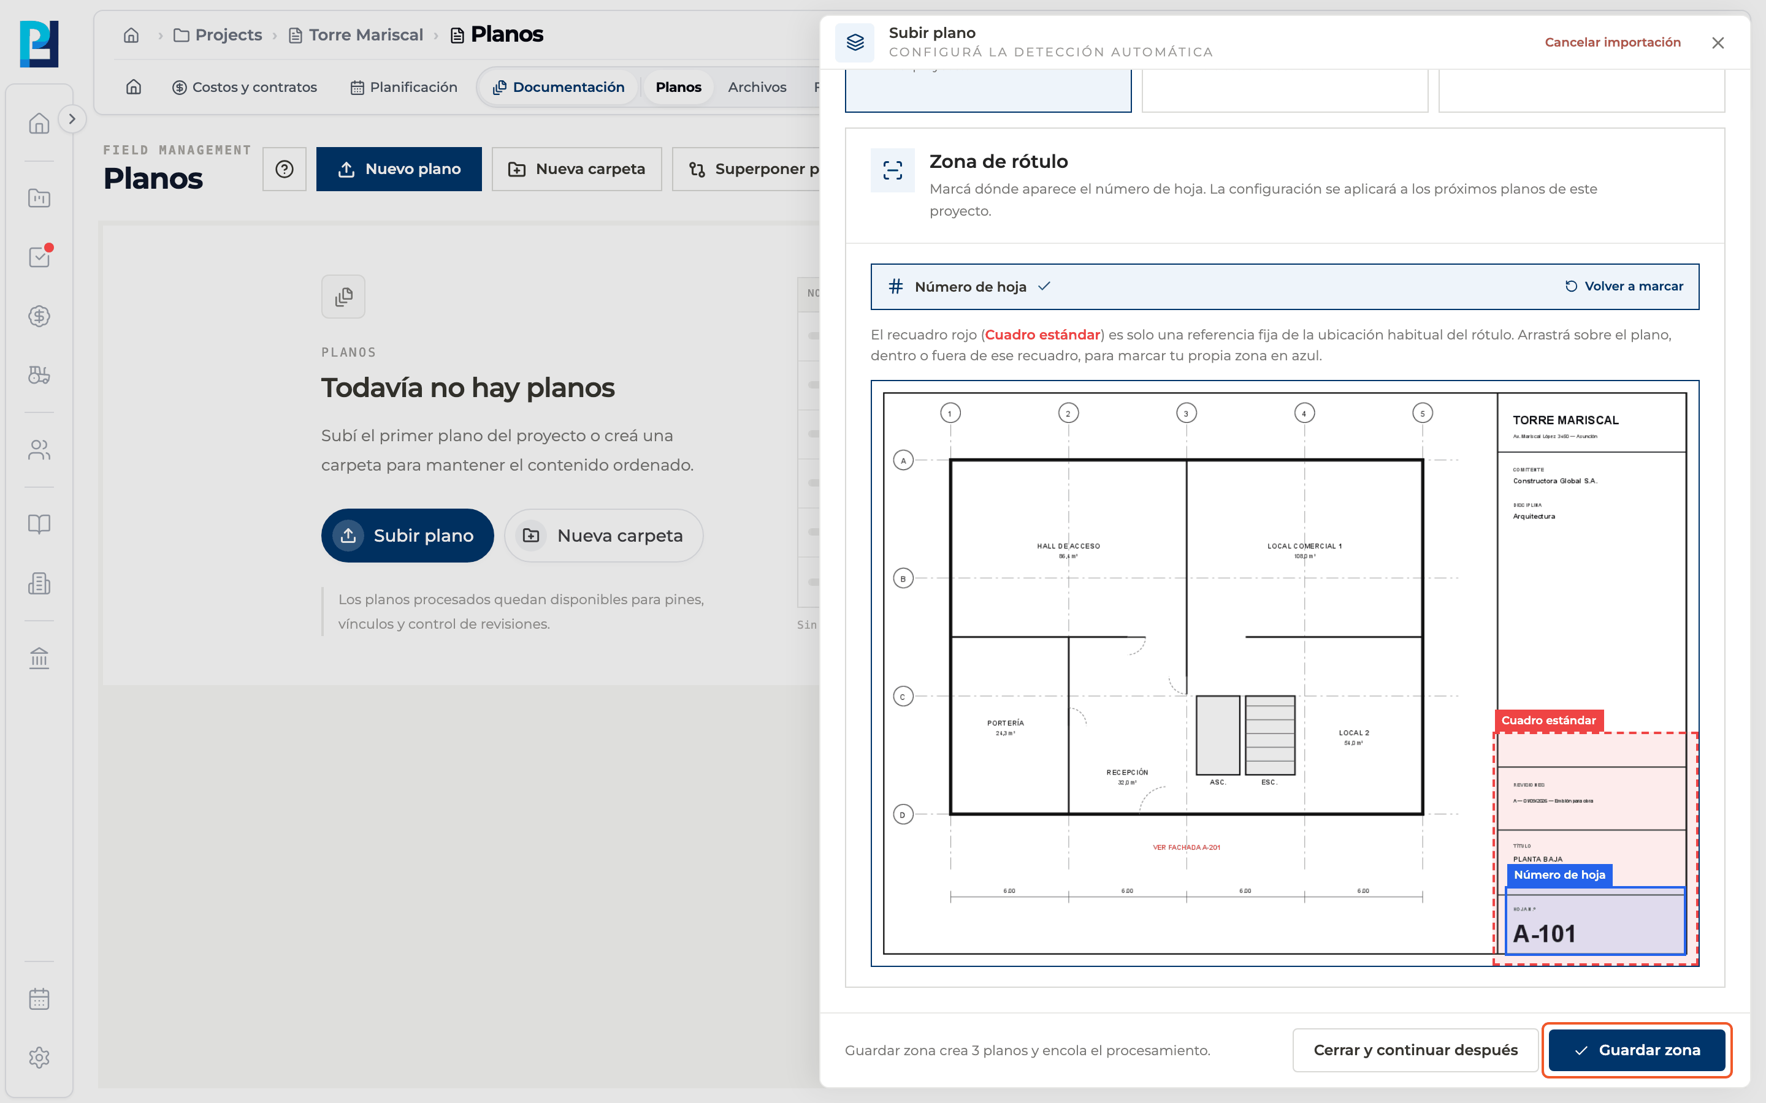1766x1103 pixels.
Task: Click the breadcrumb home icon
Action: 131,35
